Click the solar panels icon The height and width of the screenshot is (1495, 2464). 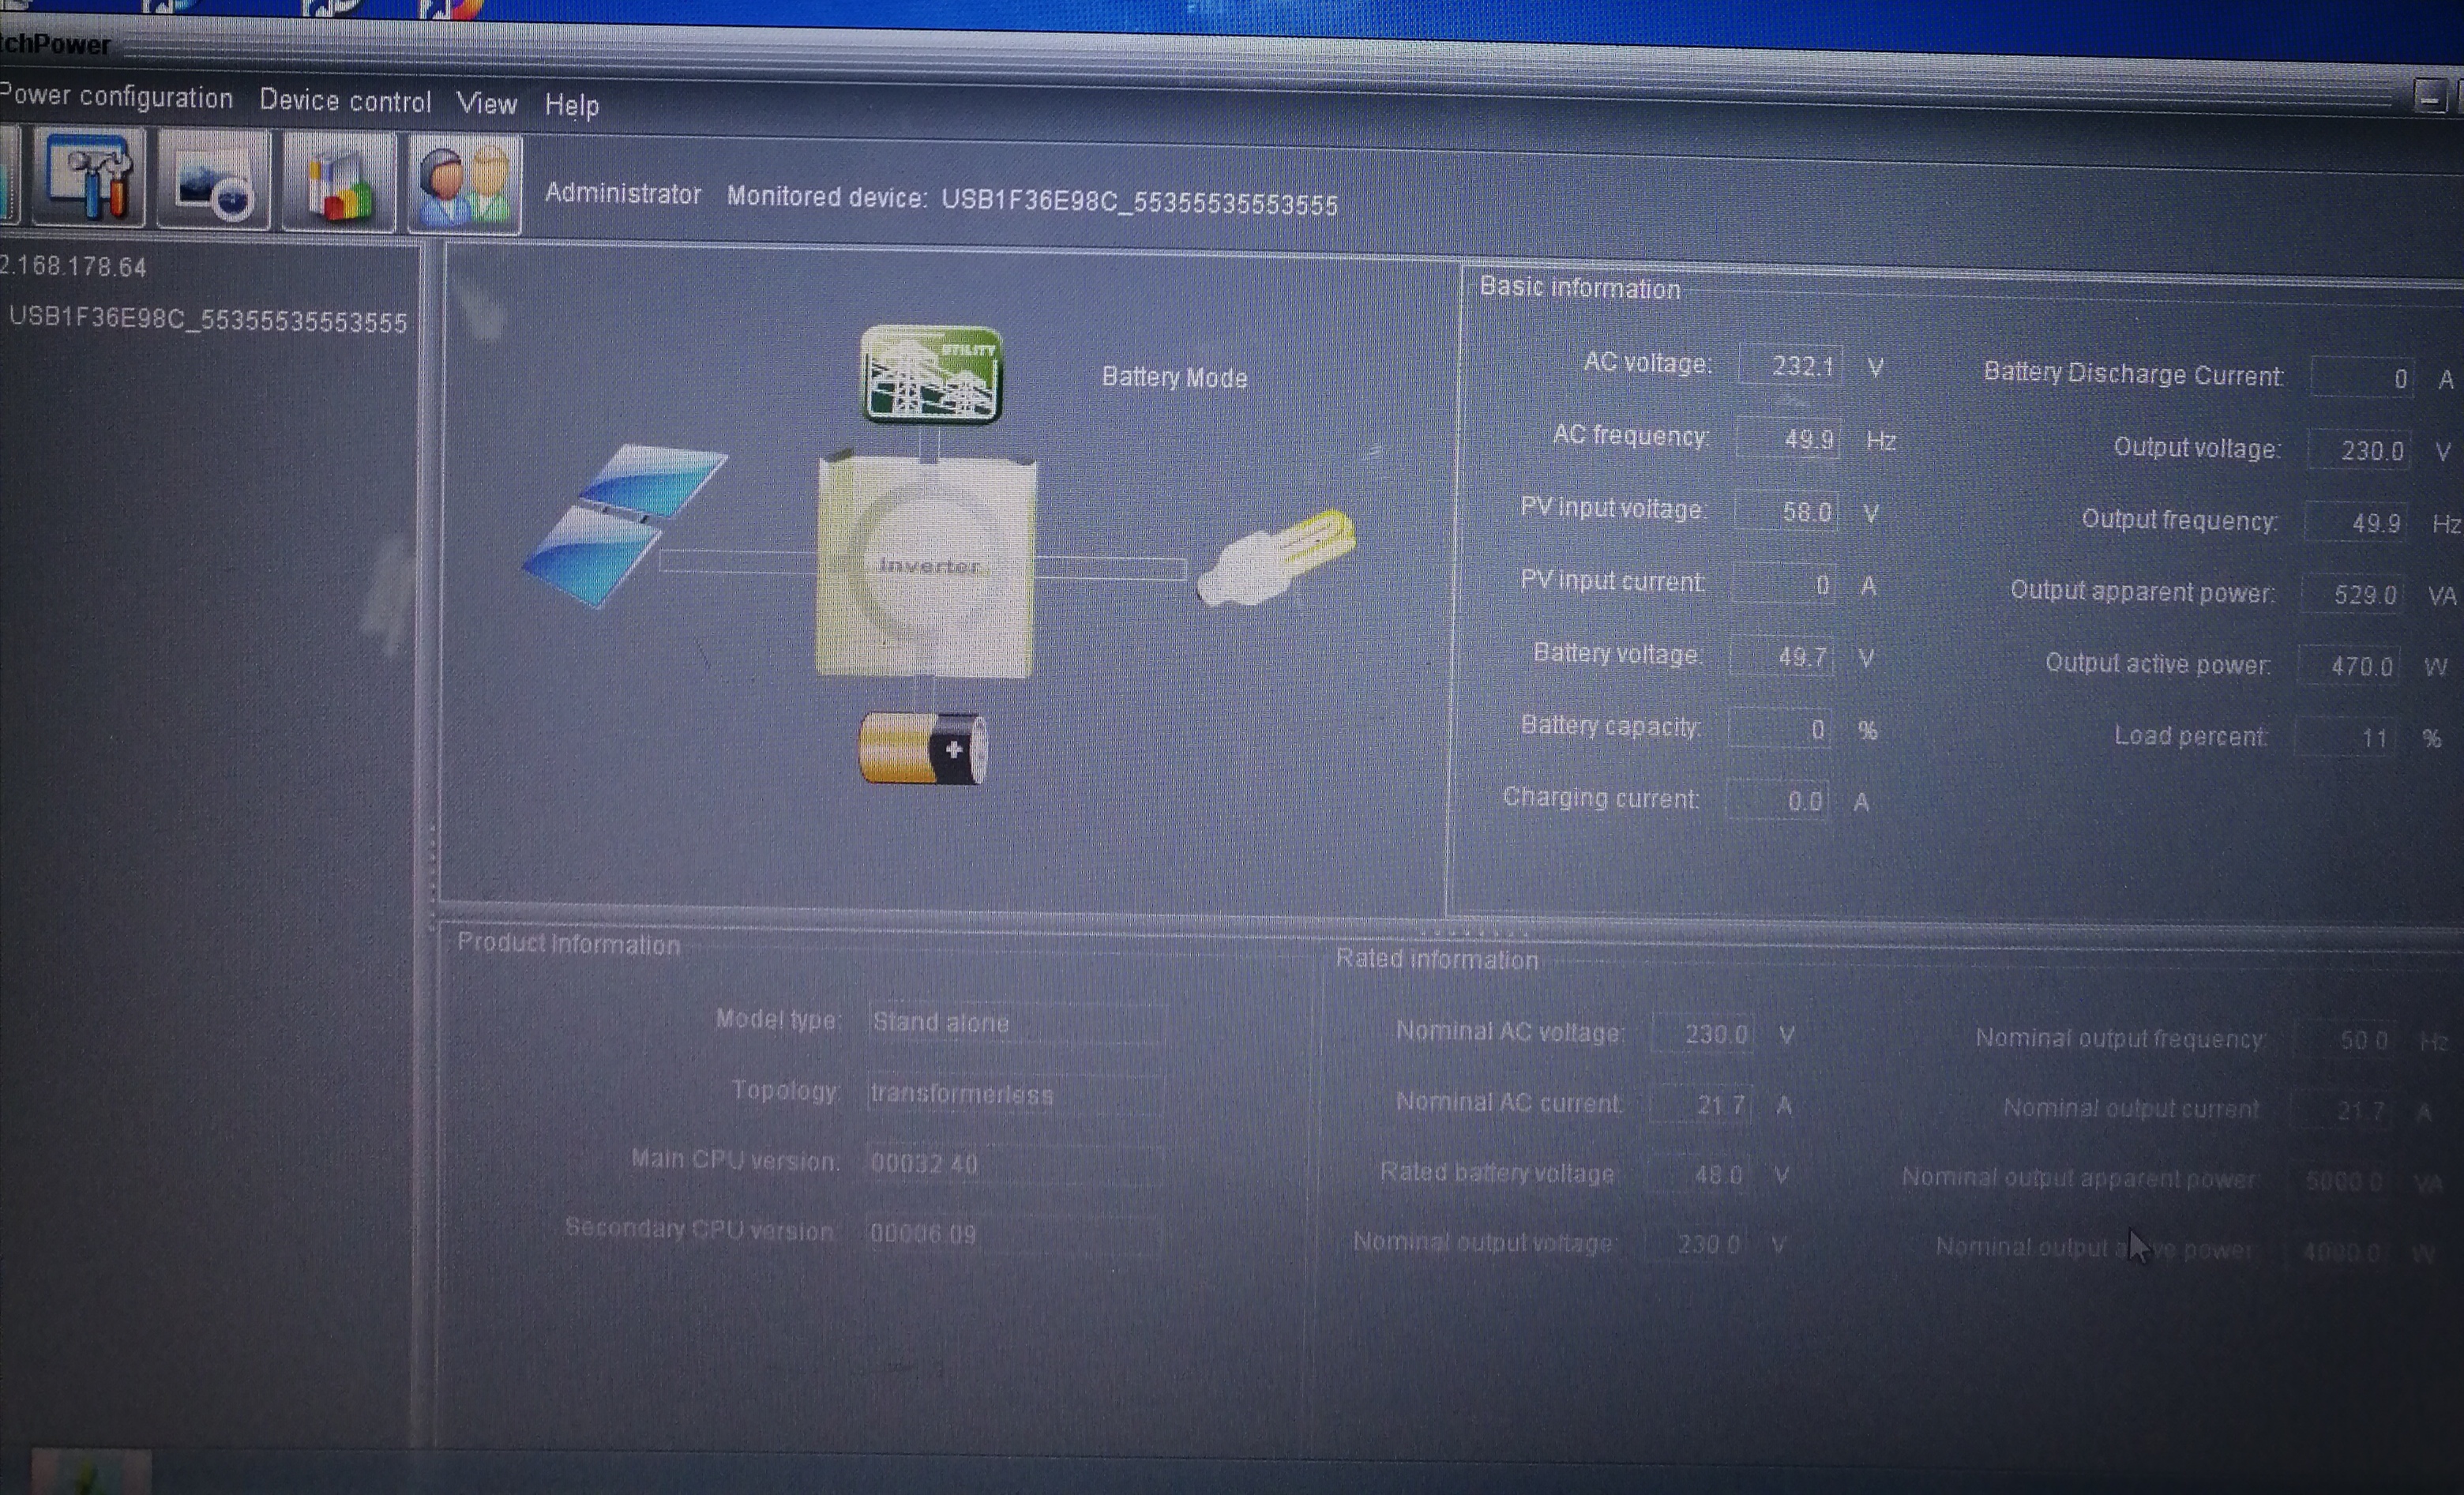(625, 523)
